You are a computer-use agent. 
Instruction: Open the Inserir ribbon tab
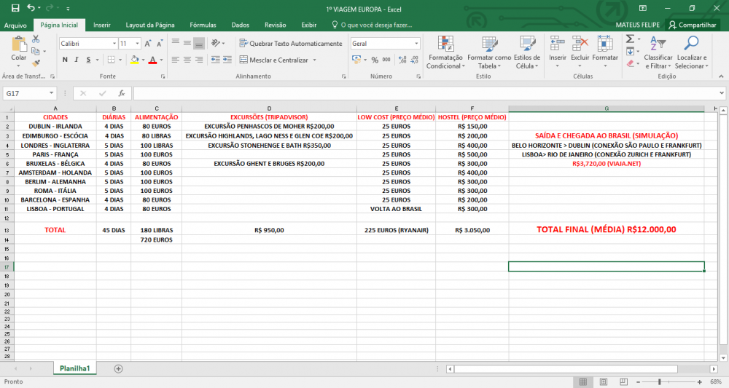pos(102,25)
